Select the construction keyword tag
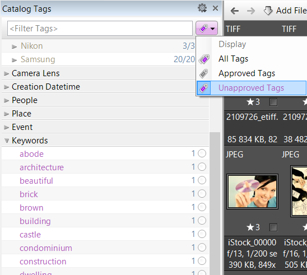Viewport: 307px width, 275px height. [43, 262]
